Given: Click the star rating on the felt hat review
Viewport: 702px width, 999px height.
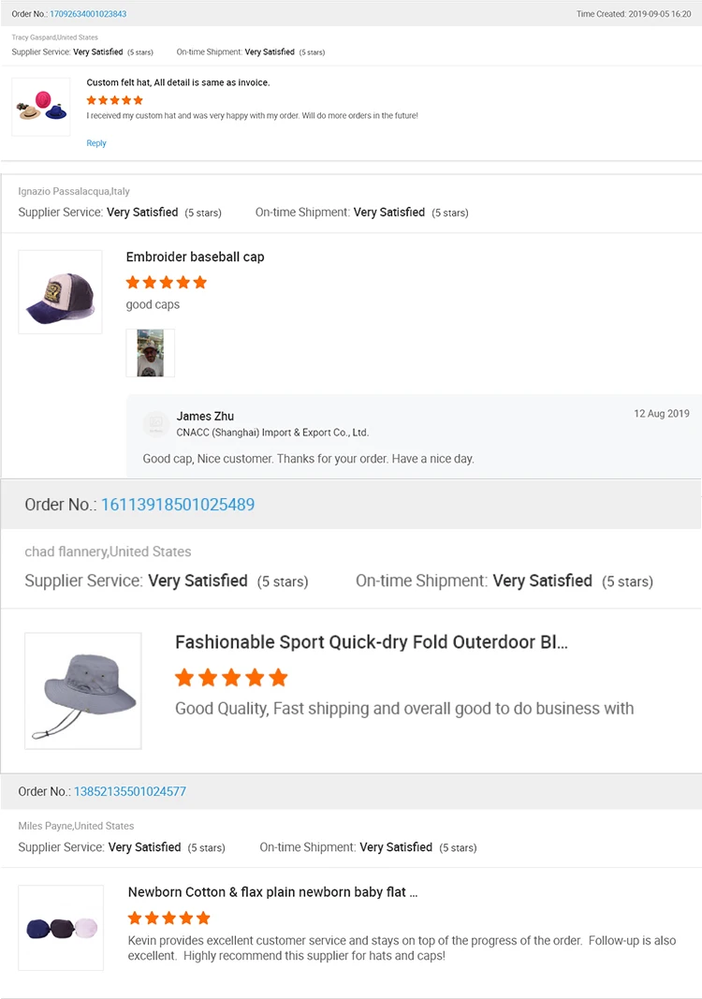Looking at the screenshot, I should (115, 100).
